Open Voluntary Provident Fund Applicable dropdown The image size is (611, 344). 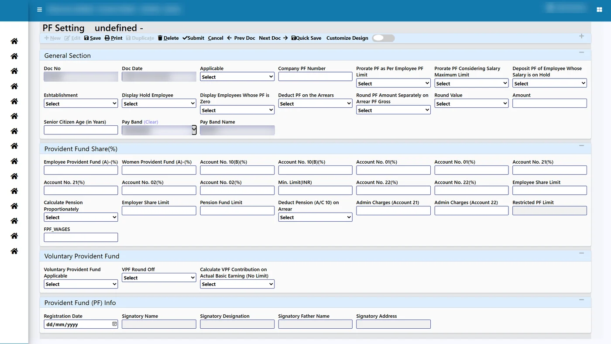coord(81,284)
